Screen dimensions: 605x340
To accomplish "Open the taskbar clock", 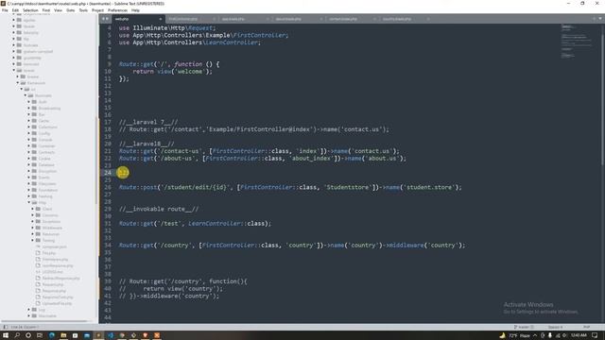I will pyautogui.click(x=579, y=335).
